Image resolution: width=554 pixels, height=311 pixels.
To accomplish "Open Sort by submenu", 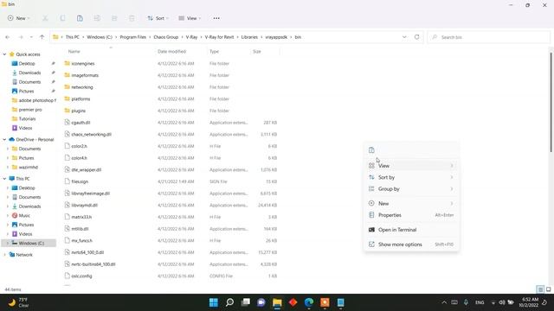I will 411,177.
